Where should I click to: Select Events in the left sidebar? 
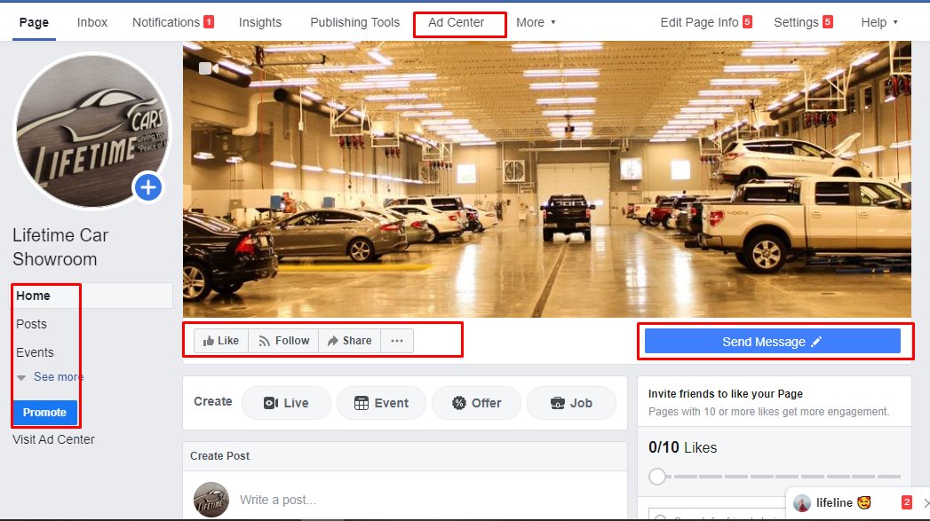click(35, 352)
